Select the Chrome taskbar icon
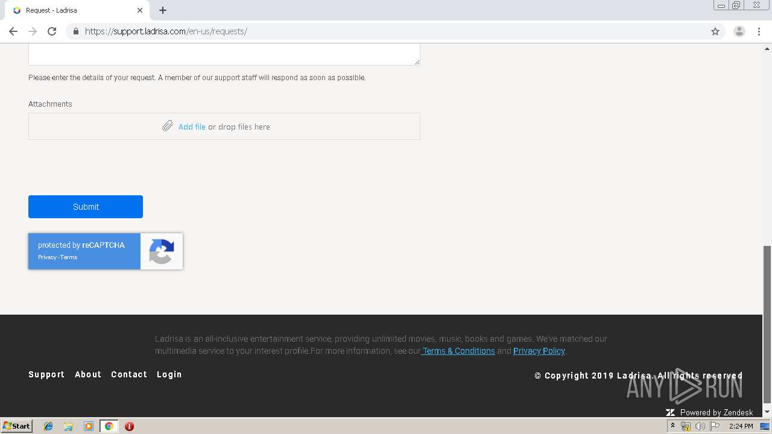 [x=109, y=426]
